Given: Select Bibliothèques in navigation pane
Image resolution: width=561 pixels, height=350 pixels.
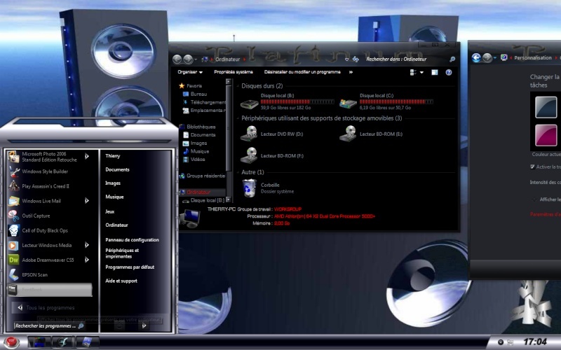Looking at the screenshot, I should pyautogui.click(x=198, y=127).
